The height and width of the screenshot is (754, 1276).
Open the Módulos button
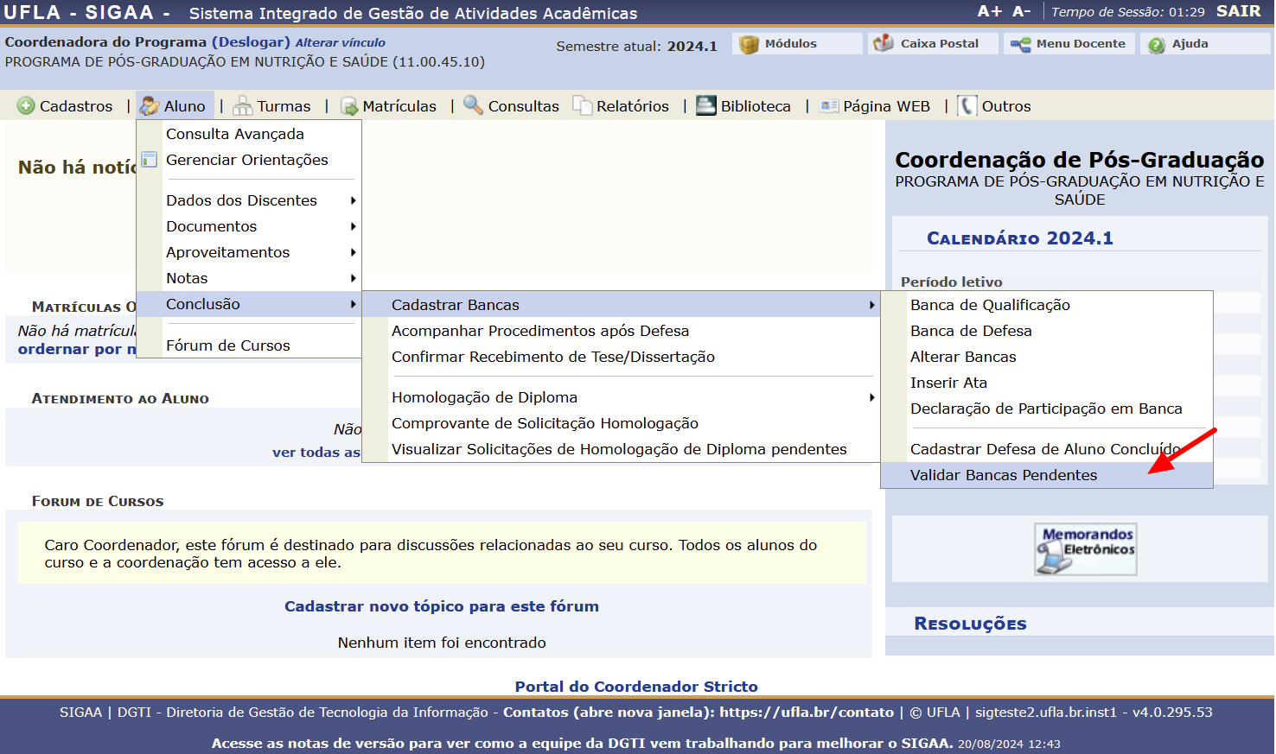coord(797,43)
